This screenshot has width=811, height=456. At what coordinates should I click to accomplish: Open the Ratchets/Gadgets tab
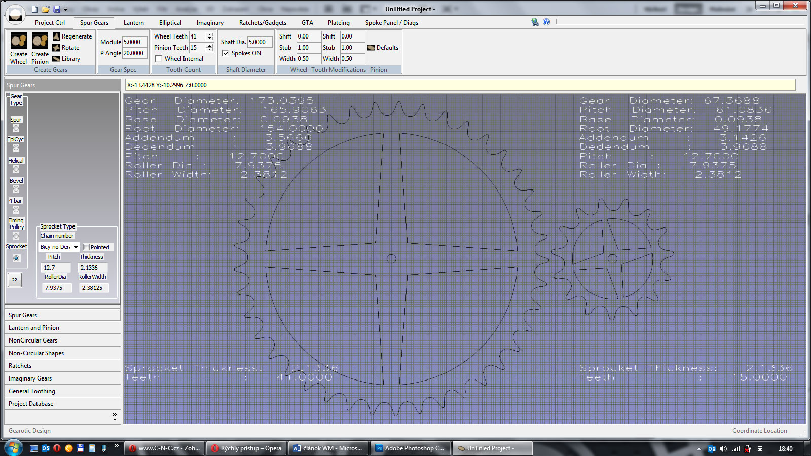pyautogui.click(x=263, y=23)
